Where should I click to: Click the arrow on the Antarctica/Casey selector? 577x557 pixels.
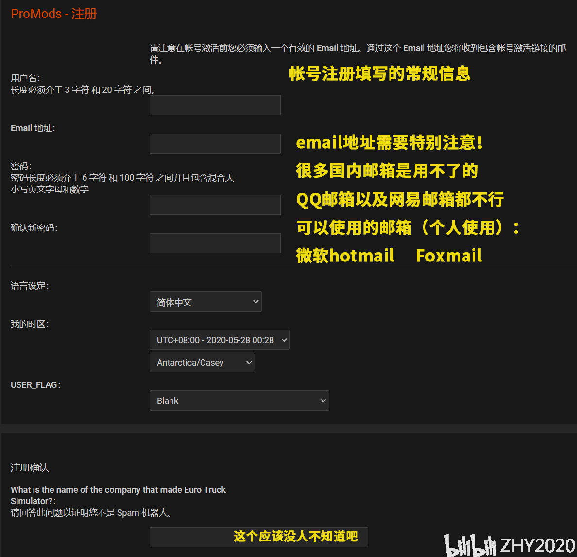coord(248,362)
